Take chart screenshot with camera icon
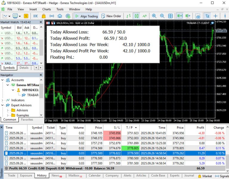 (x=198, y=16)
